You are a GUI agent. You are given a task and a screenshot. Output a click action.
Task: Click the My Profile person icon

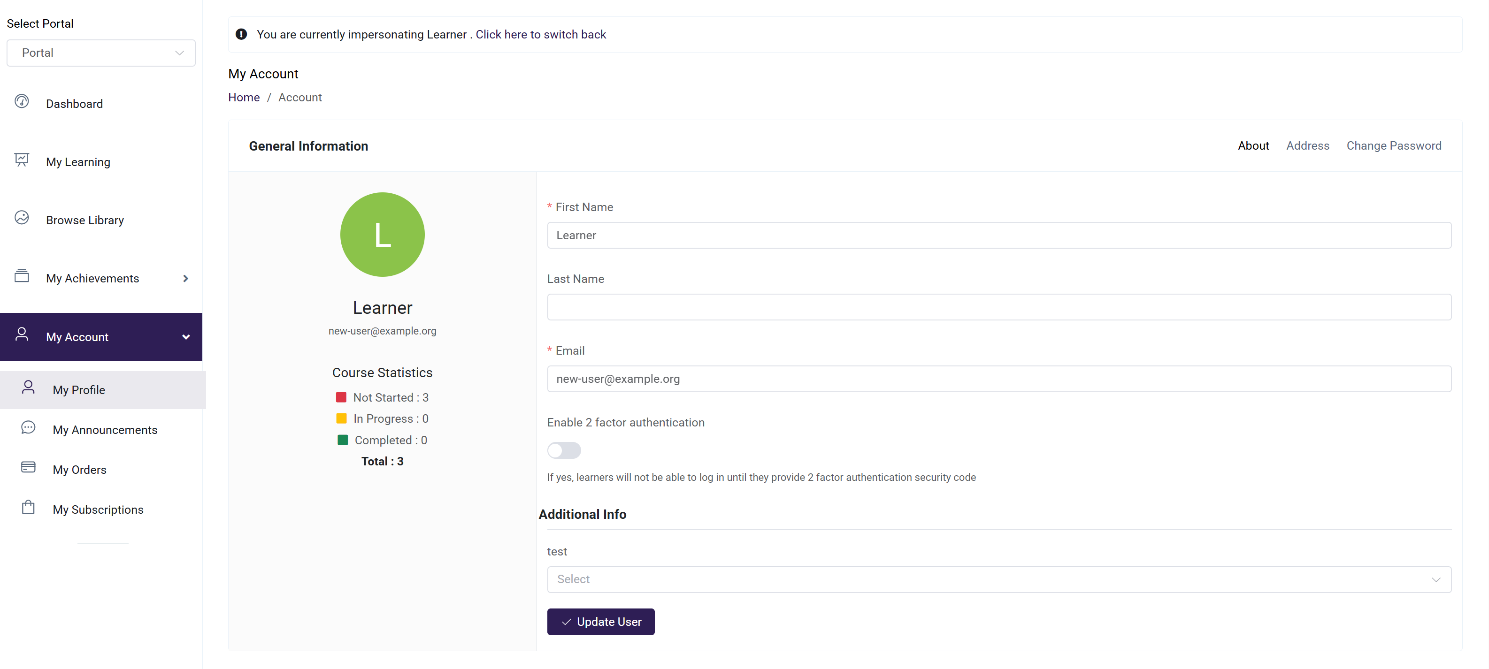click(x=28, y=388)
